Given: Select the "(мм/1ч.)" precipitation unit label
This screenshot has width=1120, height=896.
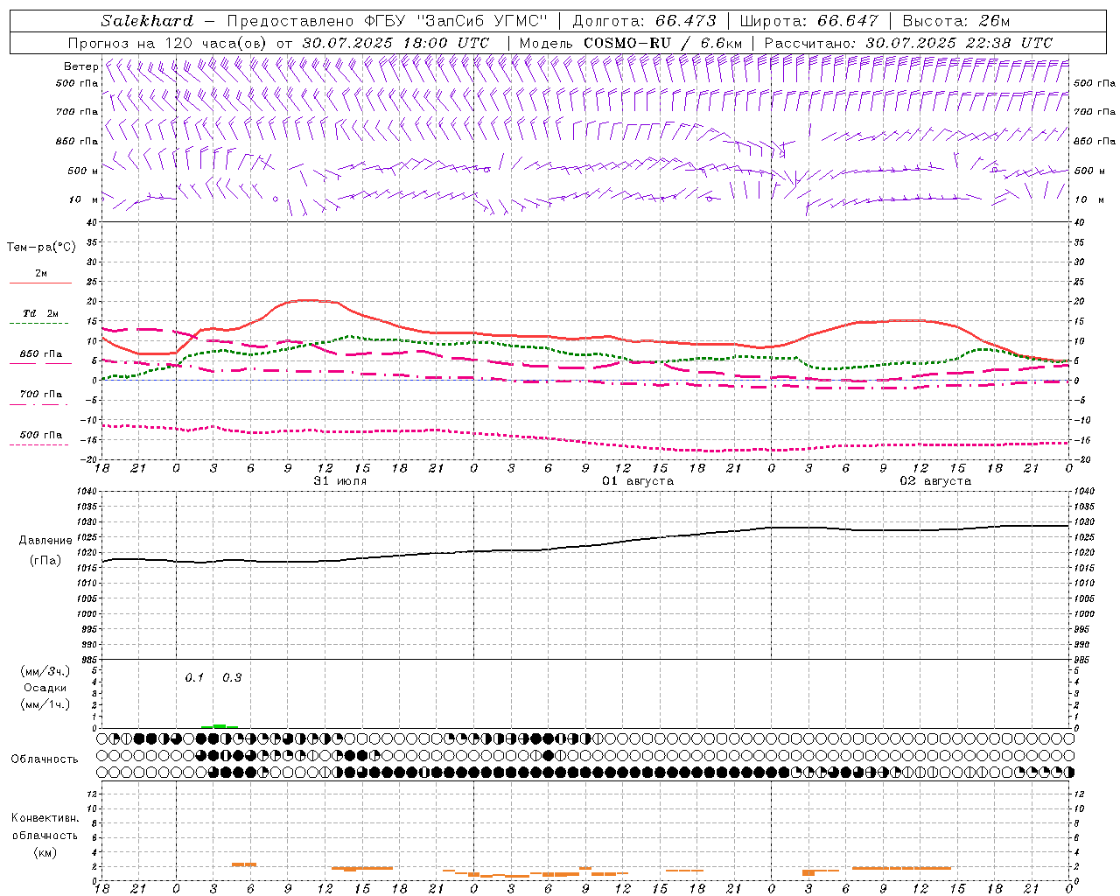Looking at the screenshot, I should pos(45,704).
